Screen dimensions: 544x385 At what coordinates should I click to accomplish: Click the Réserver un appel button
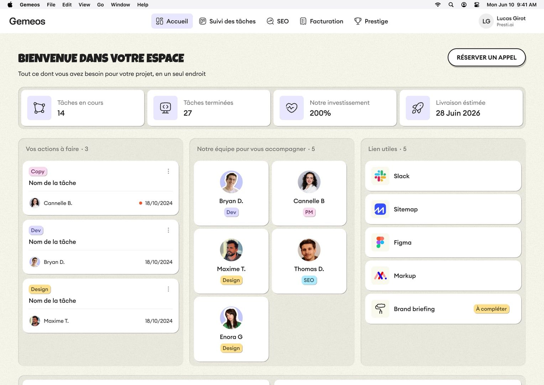pos(487,58)
